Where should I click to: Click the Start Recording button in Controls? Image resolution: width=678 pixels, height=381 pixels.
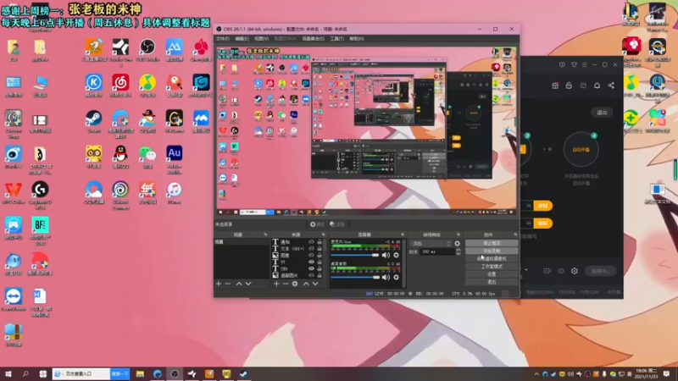[x=492, y=251]
